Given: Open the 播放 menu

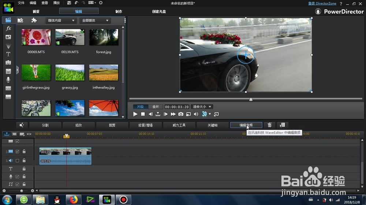Looking at the screenshot, I should point(56,3).
